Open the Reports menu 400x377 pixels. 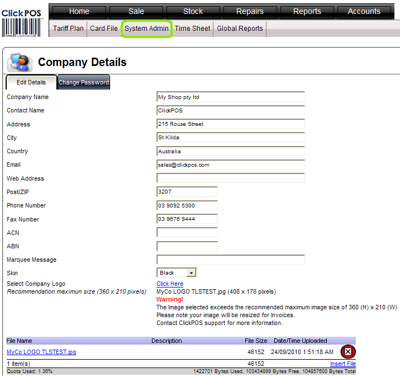(x=307, y=12)
